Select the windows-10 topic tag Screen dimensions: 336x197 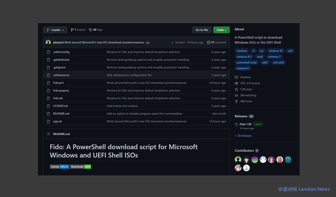275,51
